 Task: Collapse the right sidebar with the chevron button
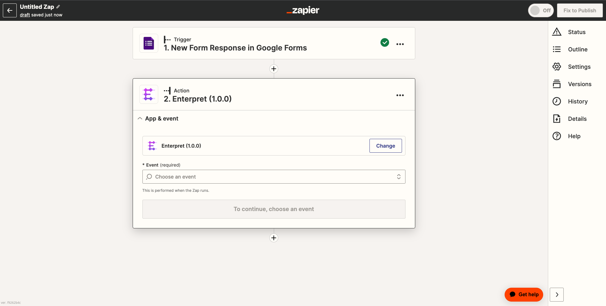(x=557, y=295)
